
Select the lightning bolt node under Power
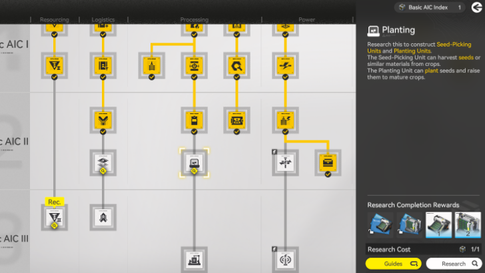[284, 65]
